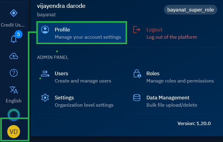Click the English language label
The height and width of the screenshot is (142, 223).
pyautogui.click(x=14, y=101)
